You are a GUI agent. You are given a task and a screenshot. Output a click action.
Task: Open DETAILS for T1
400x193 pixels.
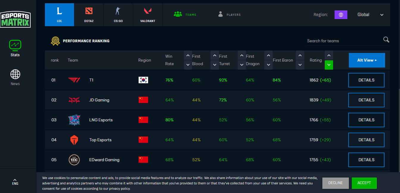(366, 80)
